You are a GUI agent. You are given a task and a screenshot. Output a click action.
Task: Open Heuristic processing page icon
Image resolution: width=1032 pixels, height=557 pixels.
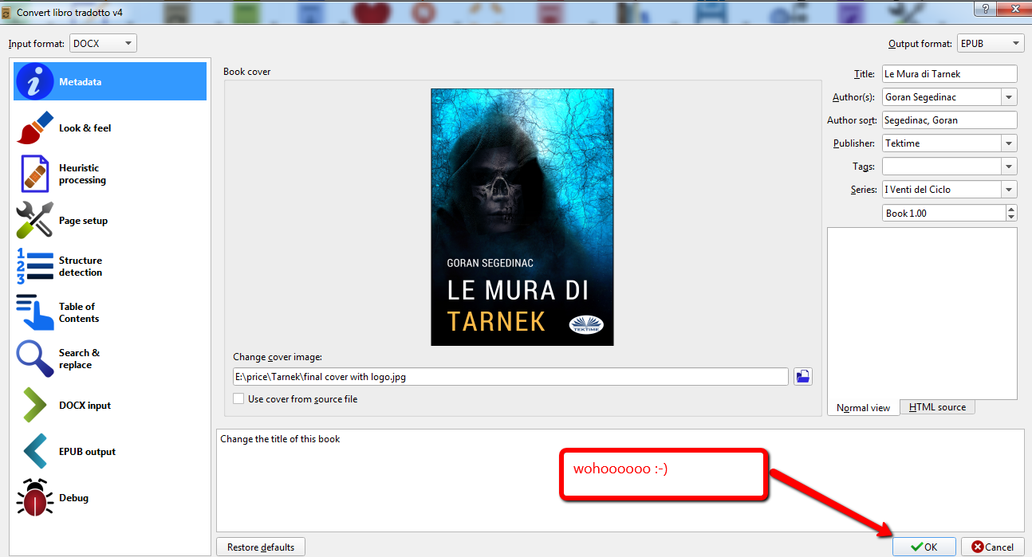coord(34,174)
